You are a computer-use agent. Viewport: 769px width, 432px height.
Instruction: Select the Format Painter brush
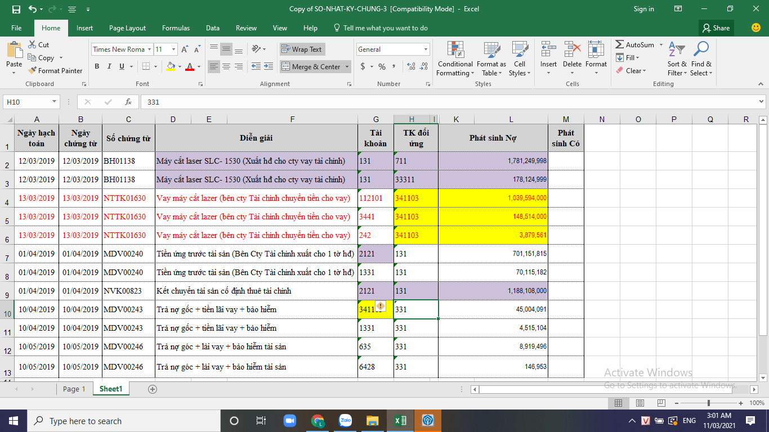pyautogui.click(x=33, y=71)
